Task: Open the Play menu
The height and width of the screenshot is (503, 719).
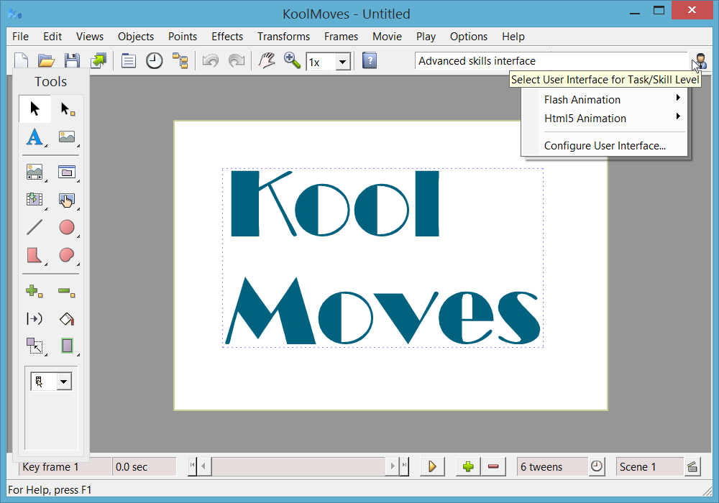Action: click(426, 37)
